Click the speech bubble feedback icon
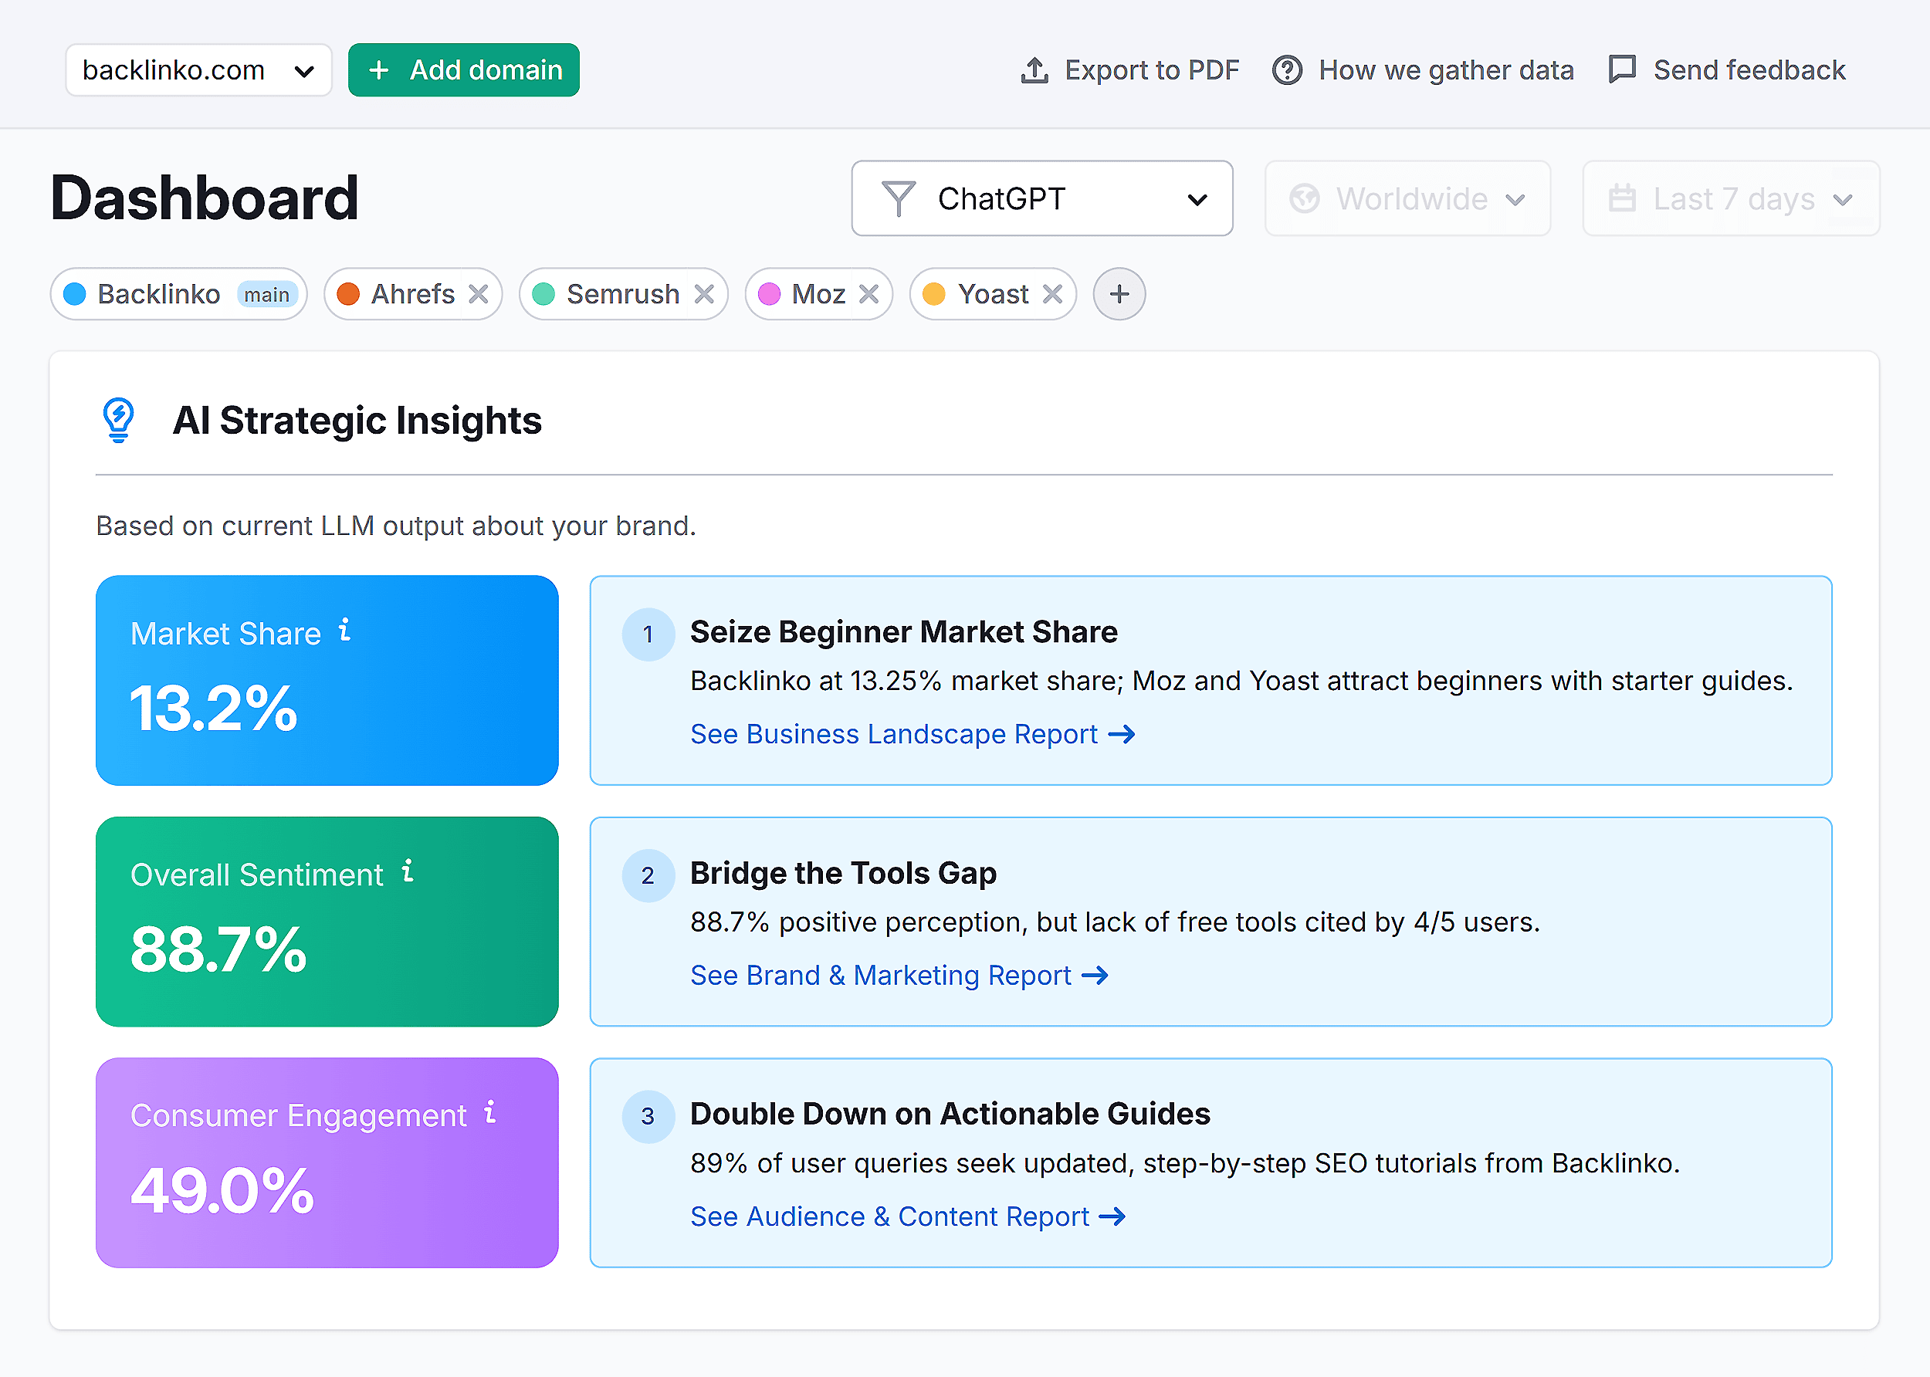The height and width of the screenshot is (1377, 1930). (x=1622, y=69)
